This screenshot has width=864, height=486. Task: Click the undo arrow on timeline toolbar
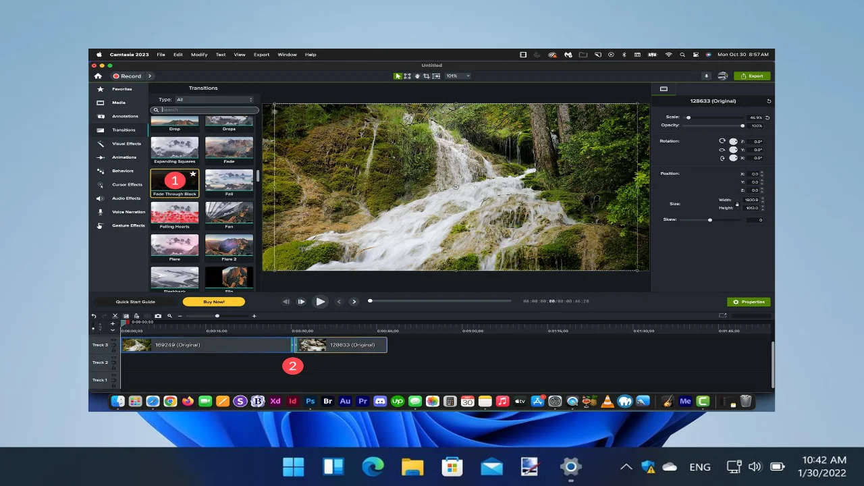[x=94, y=316]
